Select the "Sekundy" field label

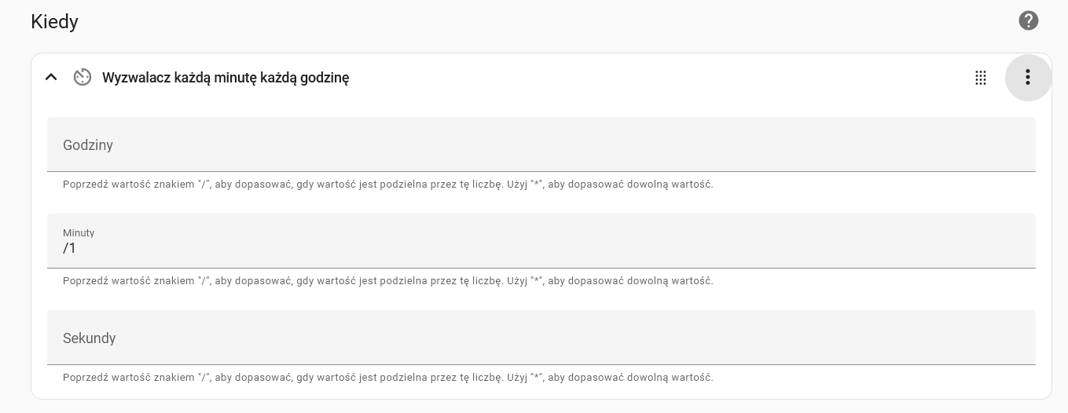click(89, 338)
